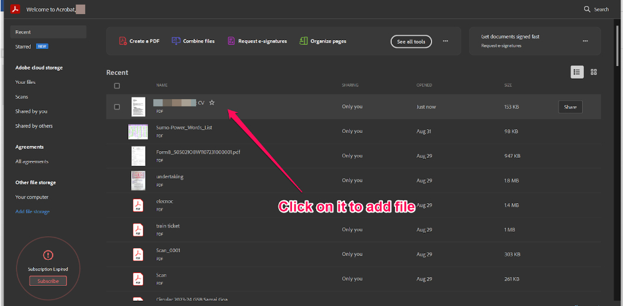Open Request e-signatures tool icon

(x=231, y=41)
